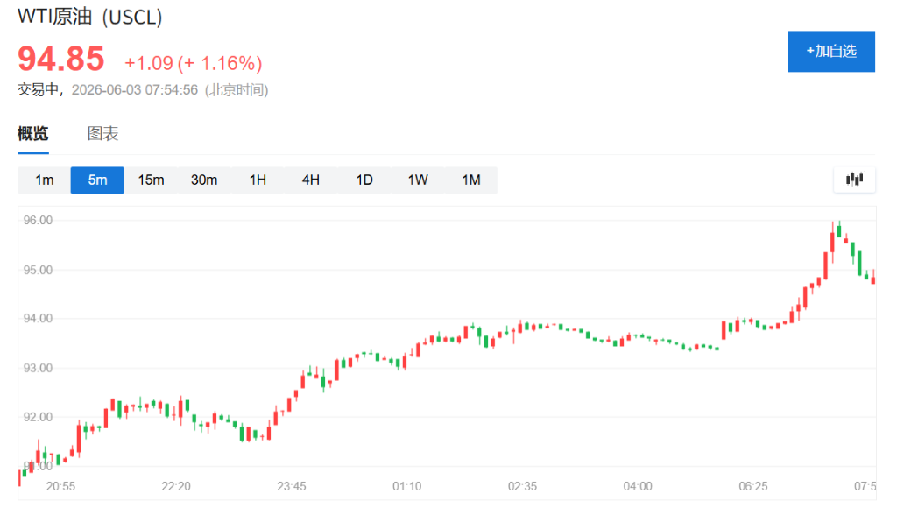Select the 30m timeframe
897x508 pixels.
pyautogui.click(x=204, y=180)
